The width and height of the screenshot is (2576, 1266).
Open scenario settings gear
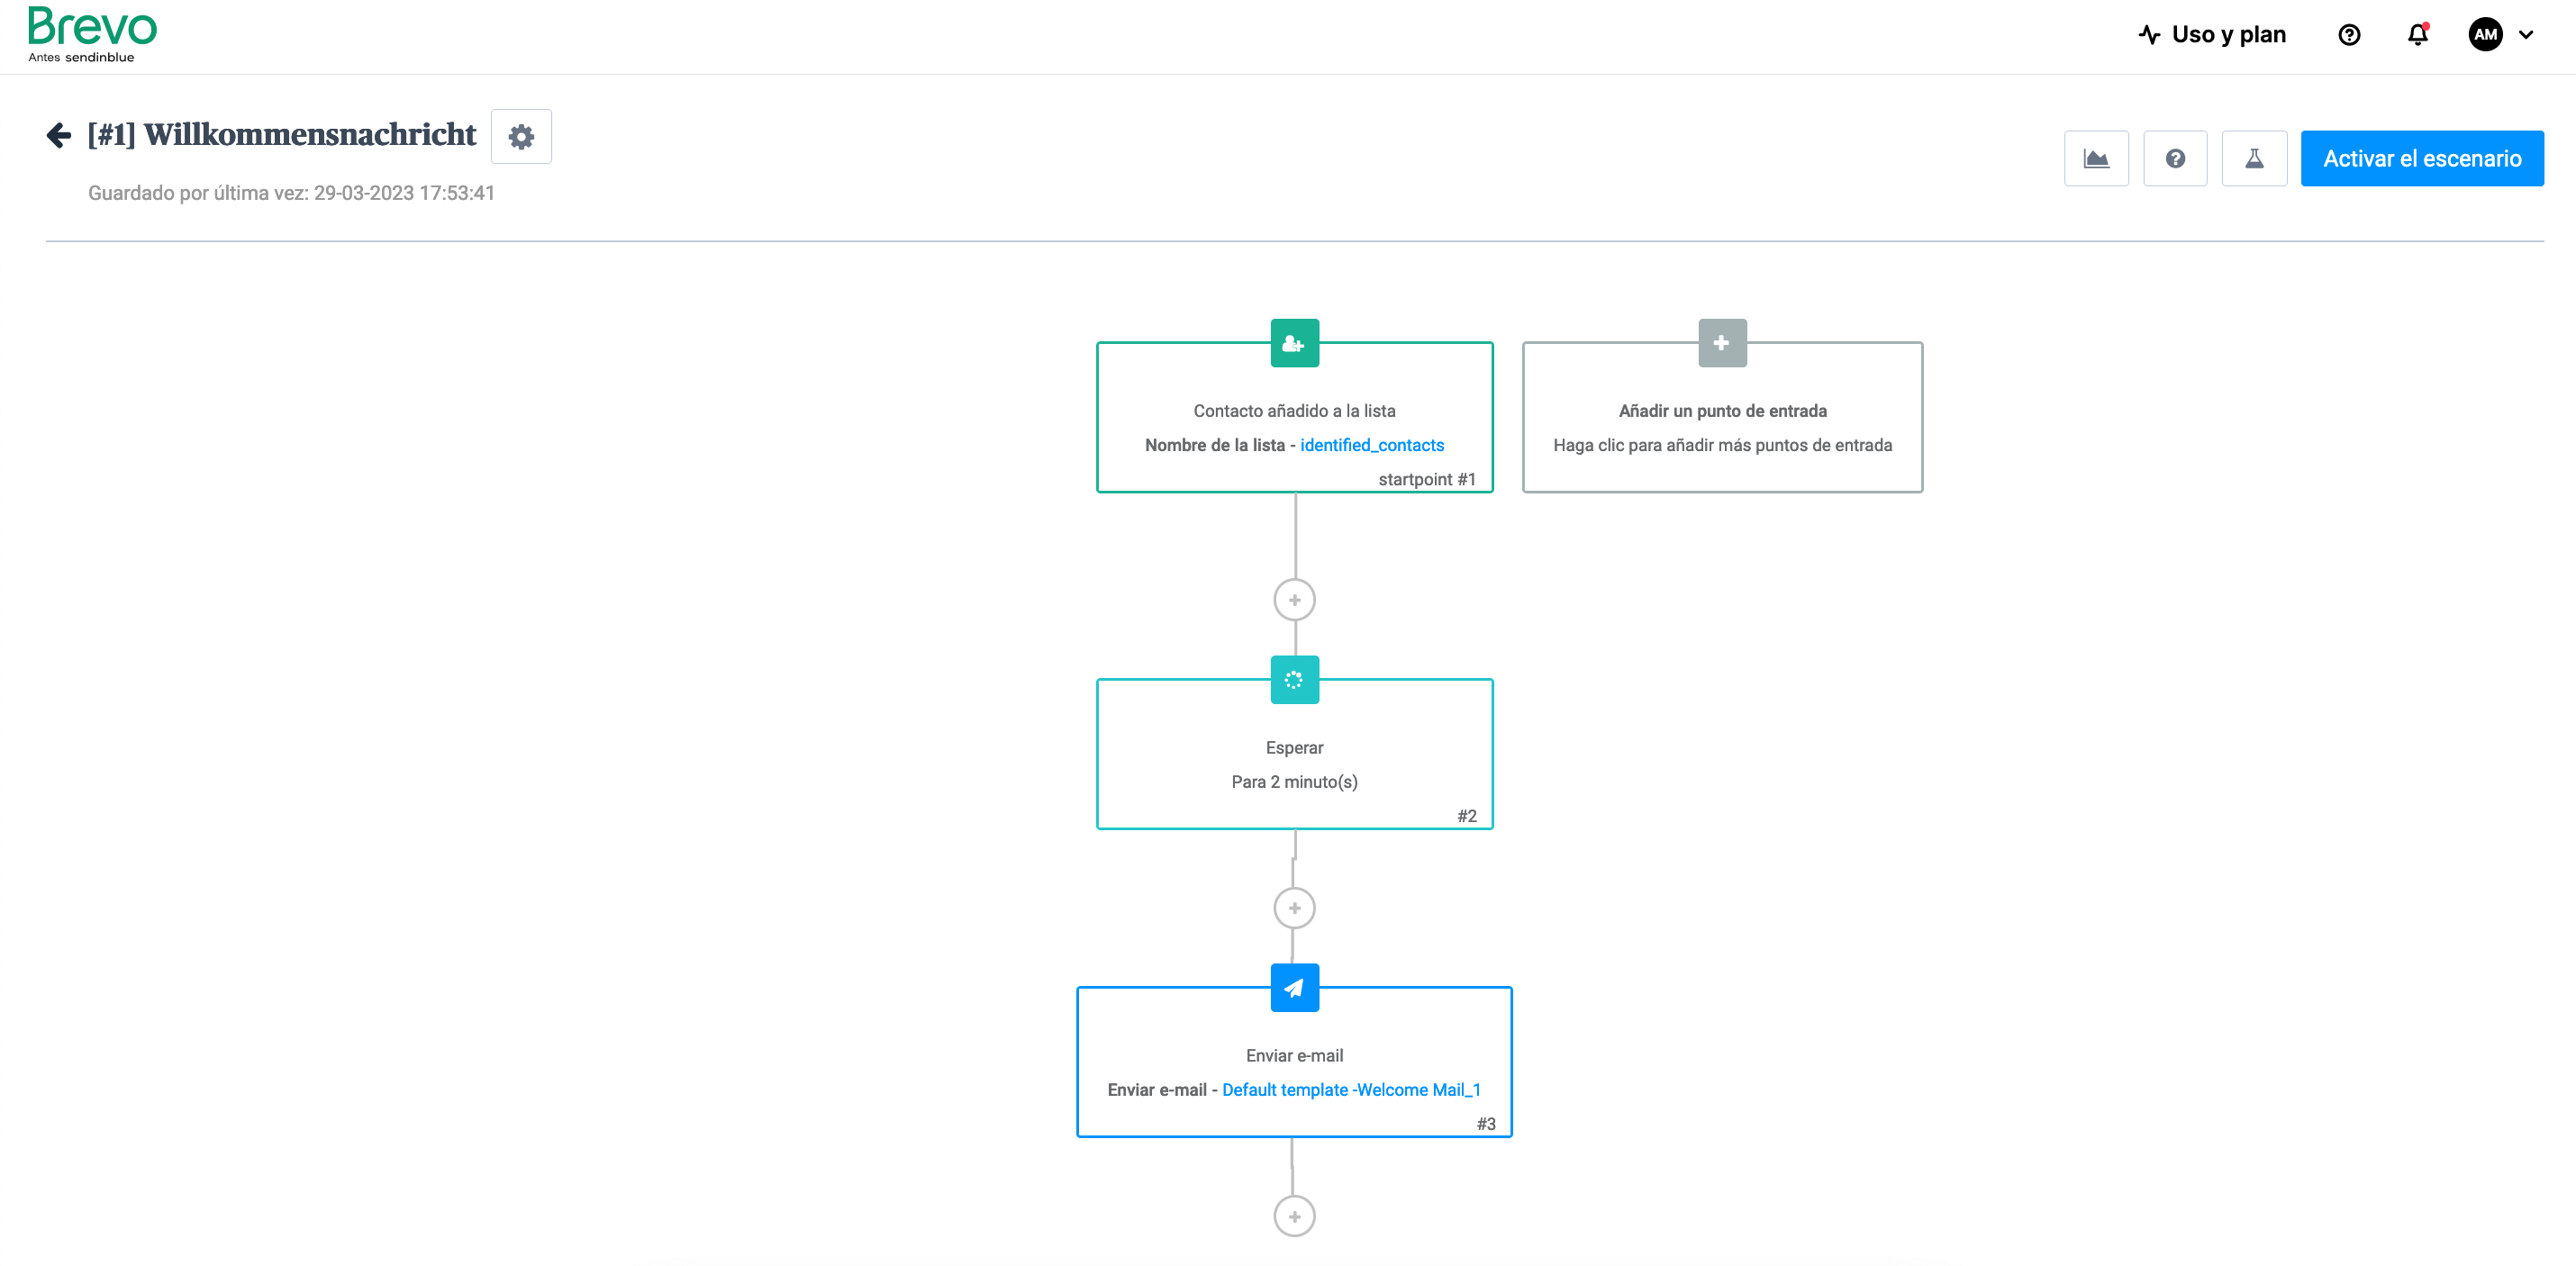click(x=521, y=136)
